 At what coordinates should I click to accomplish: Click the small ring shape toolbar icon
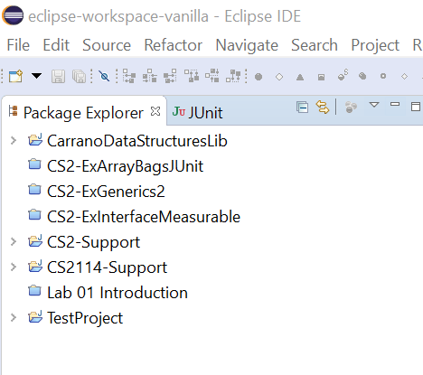tap(383, 76)
